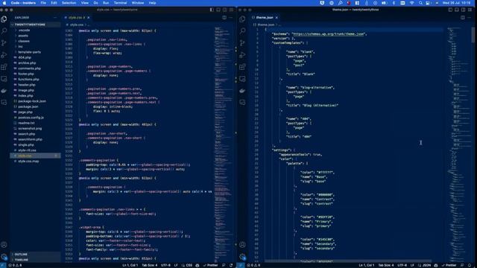Screen dimensions: 477x268
Task: Toggle secondary sidebar in left window title bar
Action: (x=225, y=10)
